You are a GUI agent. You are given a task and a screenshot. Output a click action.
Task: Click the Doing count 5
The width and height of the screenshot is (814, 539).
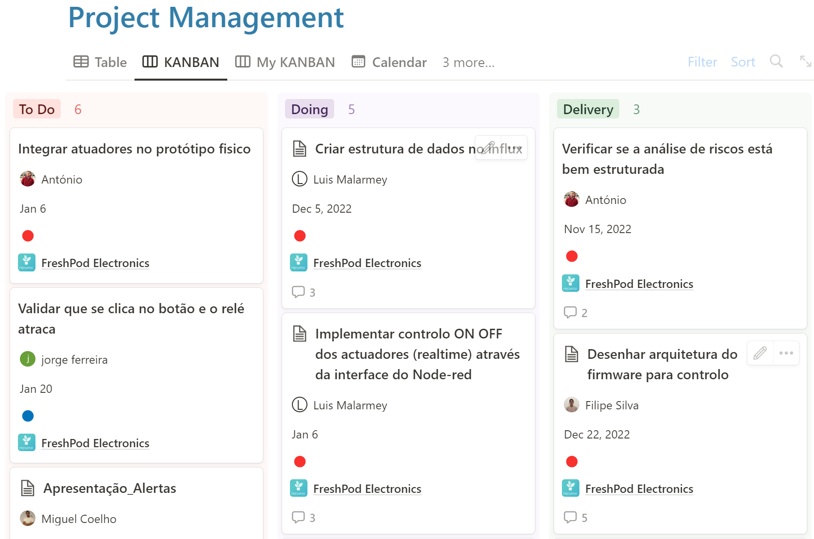coord(352,109)
